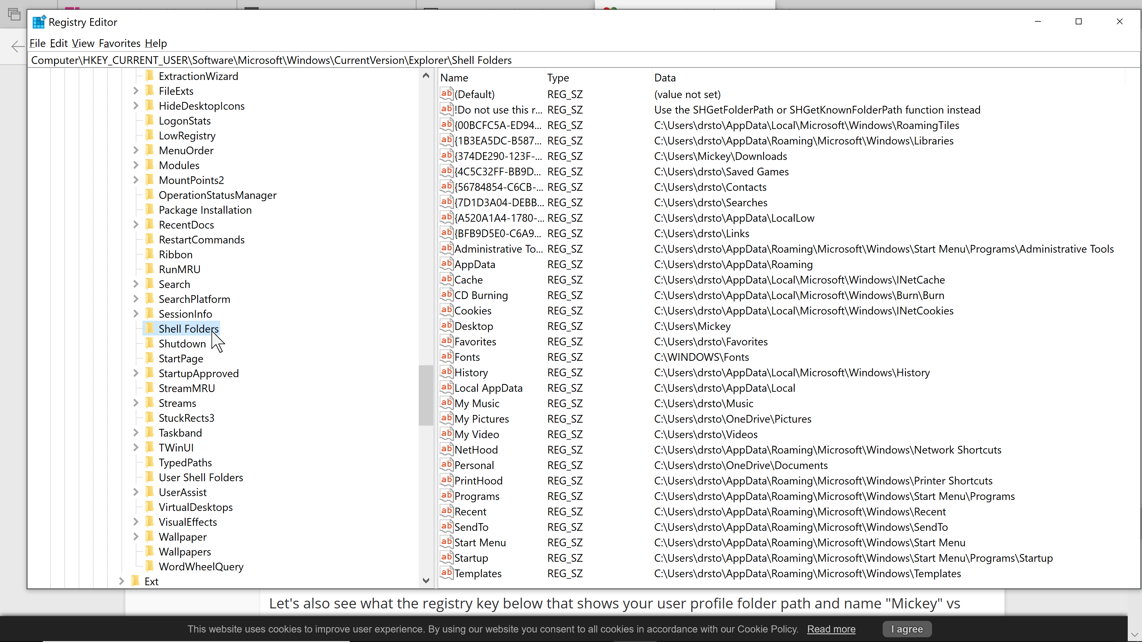
Task: Click the ab icon of the (Default) value
Action: [446, 94]
